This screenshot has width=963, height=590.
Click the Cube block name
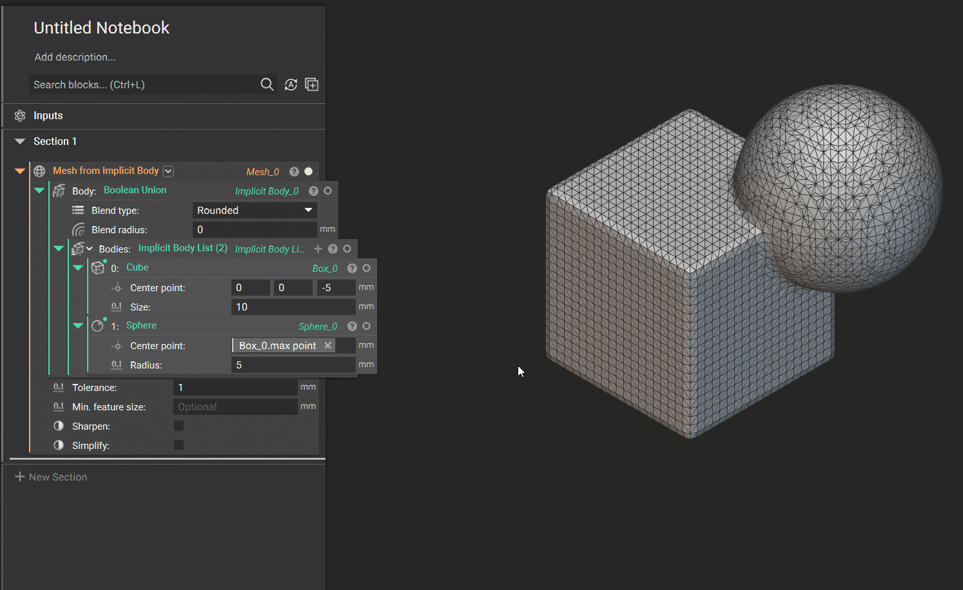pyautogui.click(x=137, y=267)
